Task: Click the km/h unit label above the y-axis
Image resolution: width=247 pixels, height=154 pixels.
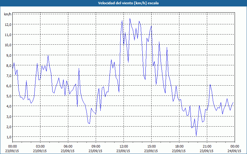Action: click(x=8, y=14)
